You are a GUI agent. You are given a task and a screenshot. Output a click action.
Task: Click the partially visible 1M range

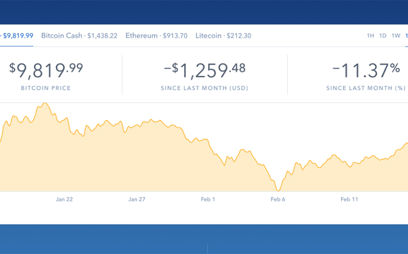point(406,36)
